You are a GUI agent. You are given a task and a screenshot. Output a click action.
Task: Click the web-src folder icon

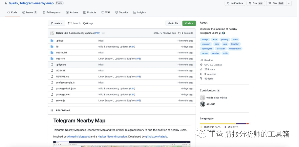(x=52, y=59)
